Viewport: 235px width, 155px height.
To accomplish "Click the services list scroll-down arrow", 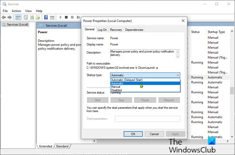I will pyautogui.click(x=232, y=137).
